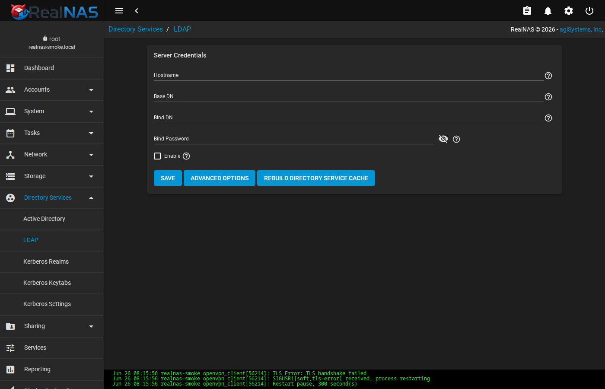Click the SAVE button
The height and width of the screenshot is (389, 605).
tap(168, 178)
